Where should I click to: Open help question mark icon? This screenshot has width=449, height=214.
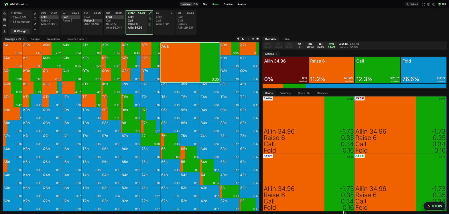(429, 4)
